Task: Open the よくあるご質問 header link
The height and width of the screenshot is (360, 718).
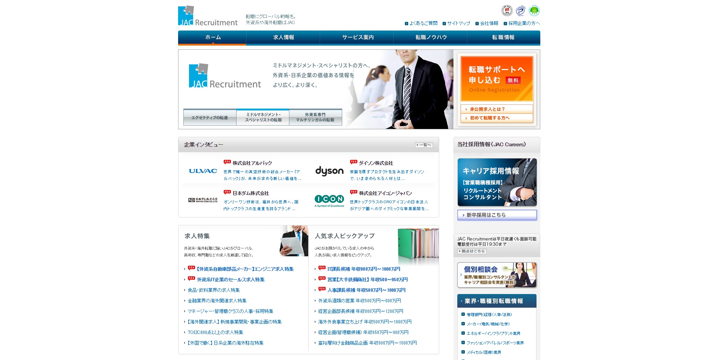Action: [x=423, y=23]
